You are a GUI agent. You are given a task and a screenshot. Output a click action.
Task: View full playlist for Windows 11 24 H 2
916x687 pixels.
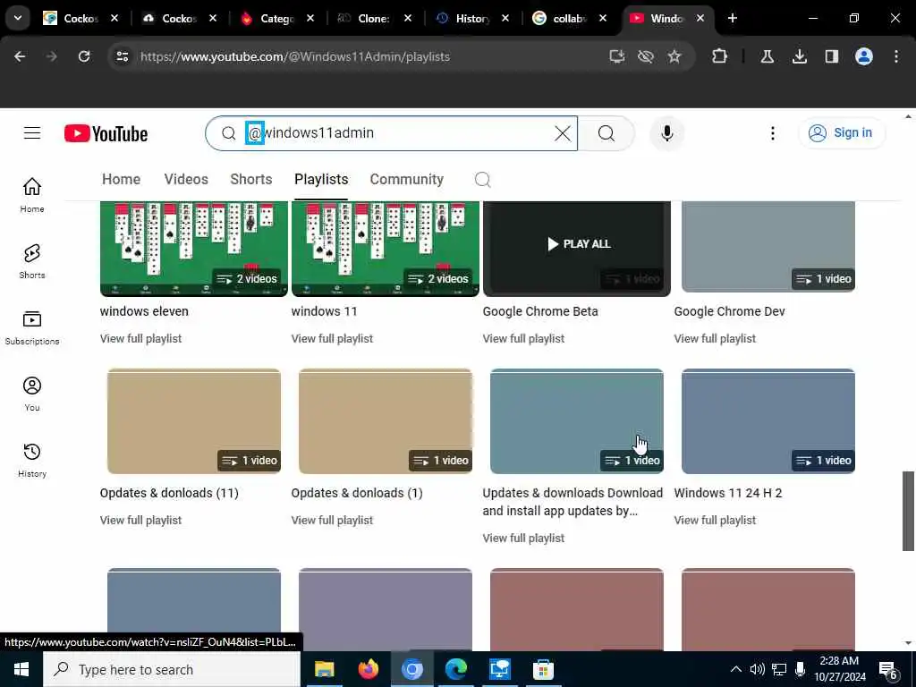[x=715, y=521]
